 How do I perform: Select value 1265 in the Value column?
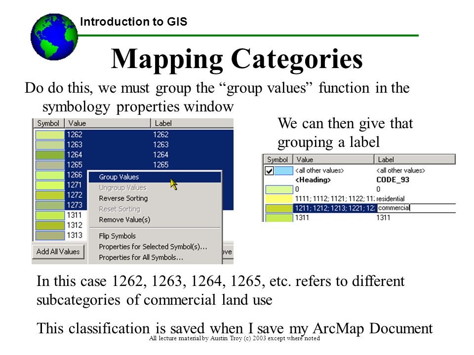coord(75,165)
